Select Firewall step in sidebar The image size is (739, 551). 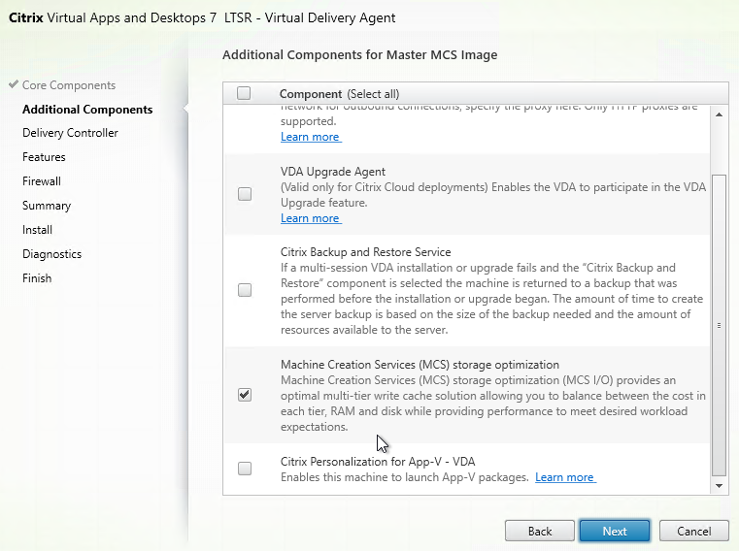tap(42, 181)
